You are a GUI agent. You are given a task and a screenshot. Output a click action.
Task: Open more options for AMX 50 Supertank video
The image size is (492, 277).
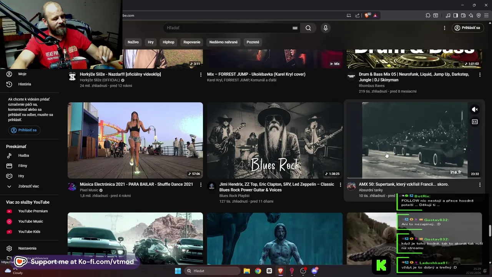(x=480, y=185)
